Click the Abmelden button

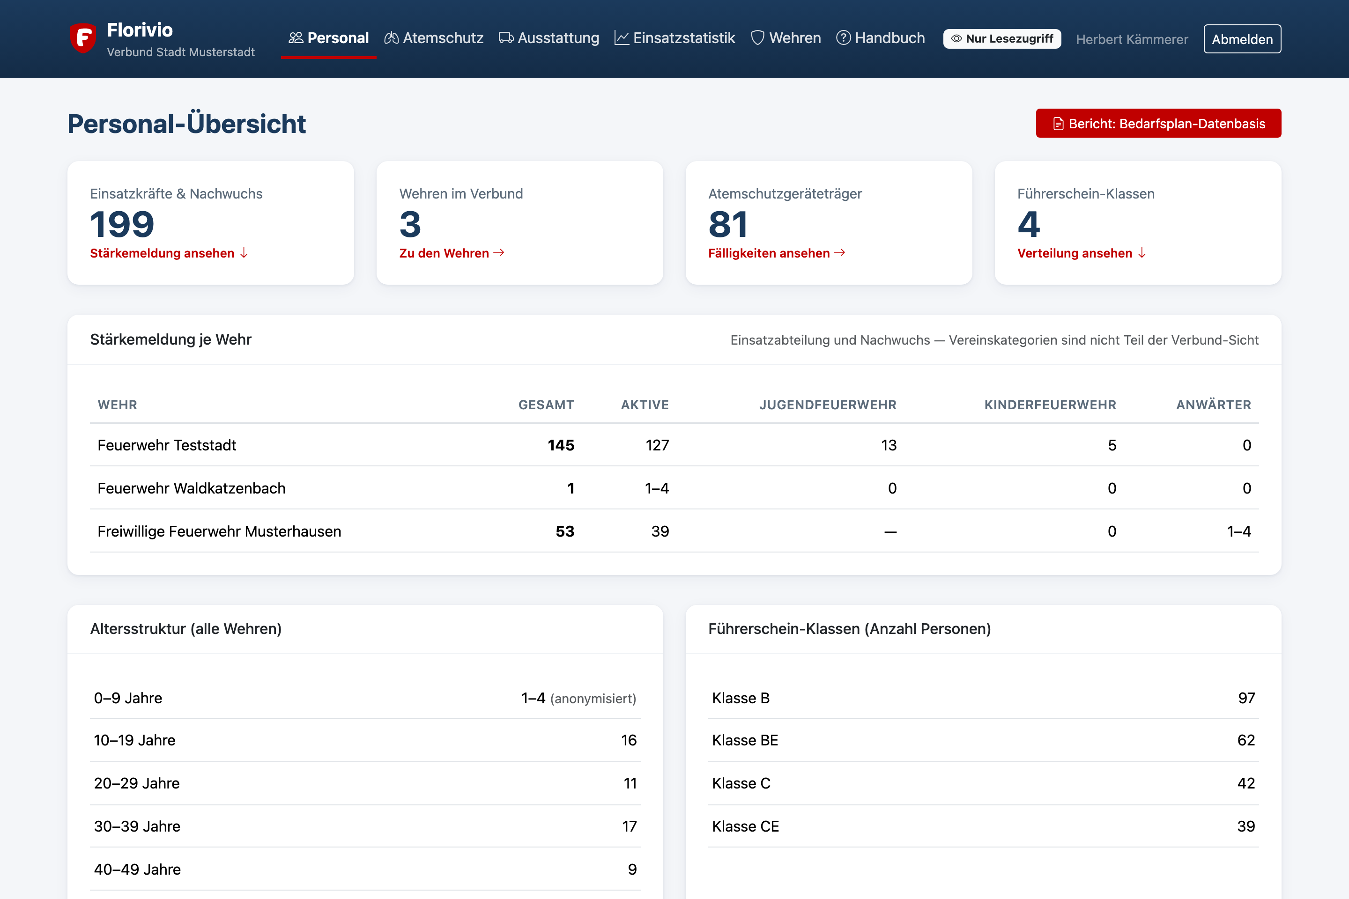pos(1242,39)
